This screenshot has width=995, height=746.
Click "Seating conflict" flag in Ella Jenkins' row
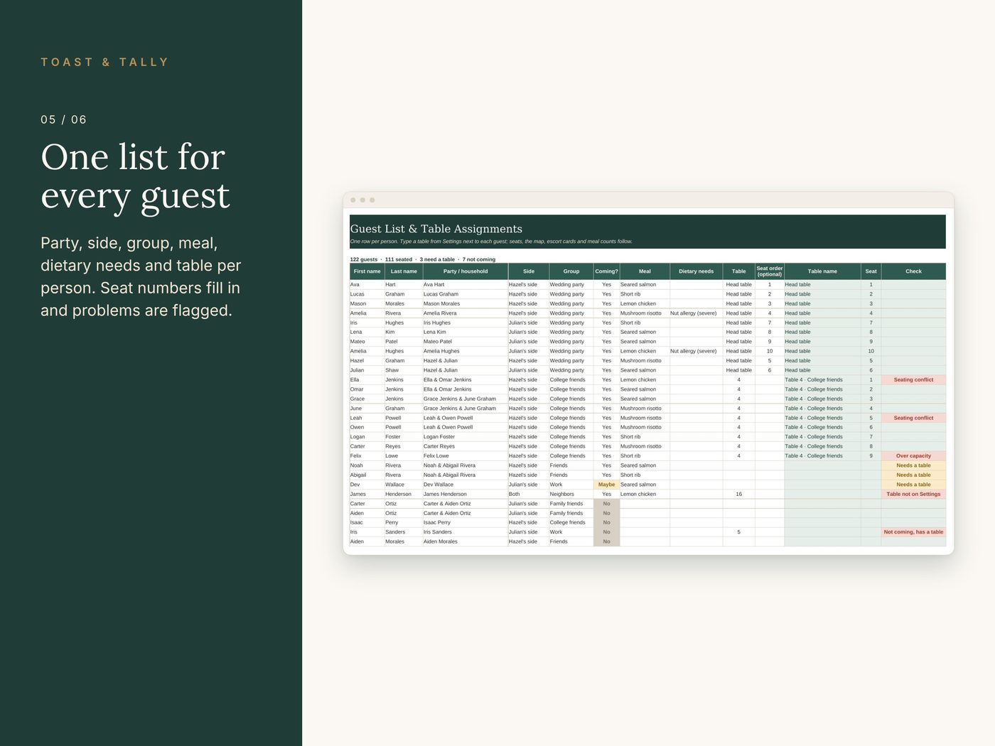913,380
